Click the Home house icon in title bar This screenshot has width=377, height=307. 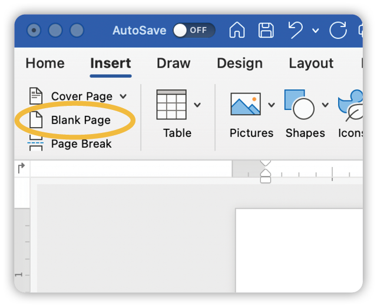[237, 30]
